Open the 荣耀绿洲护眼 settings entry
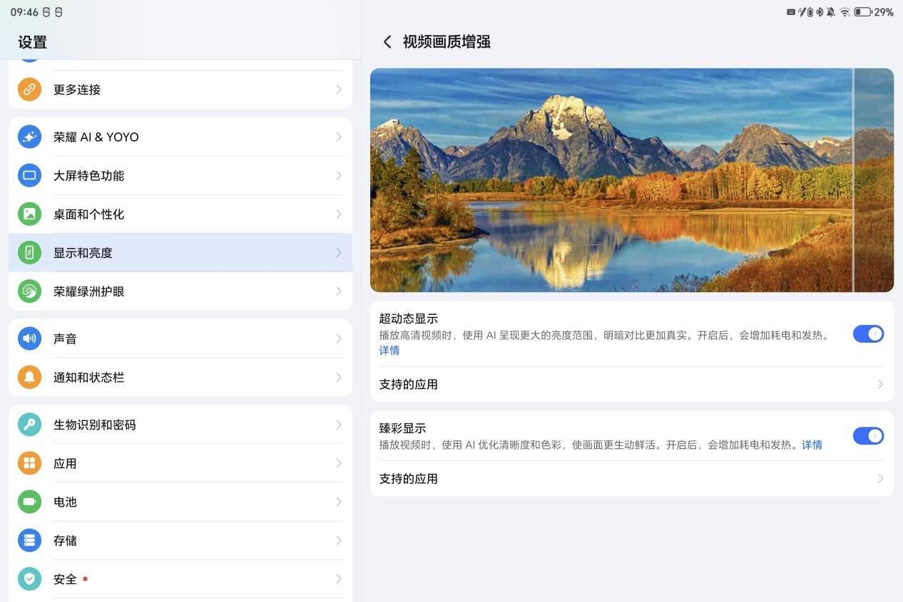903x602 pixels. pyautogui.click(x=180, y=291)
